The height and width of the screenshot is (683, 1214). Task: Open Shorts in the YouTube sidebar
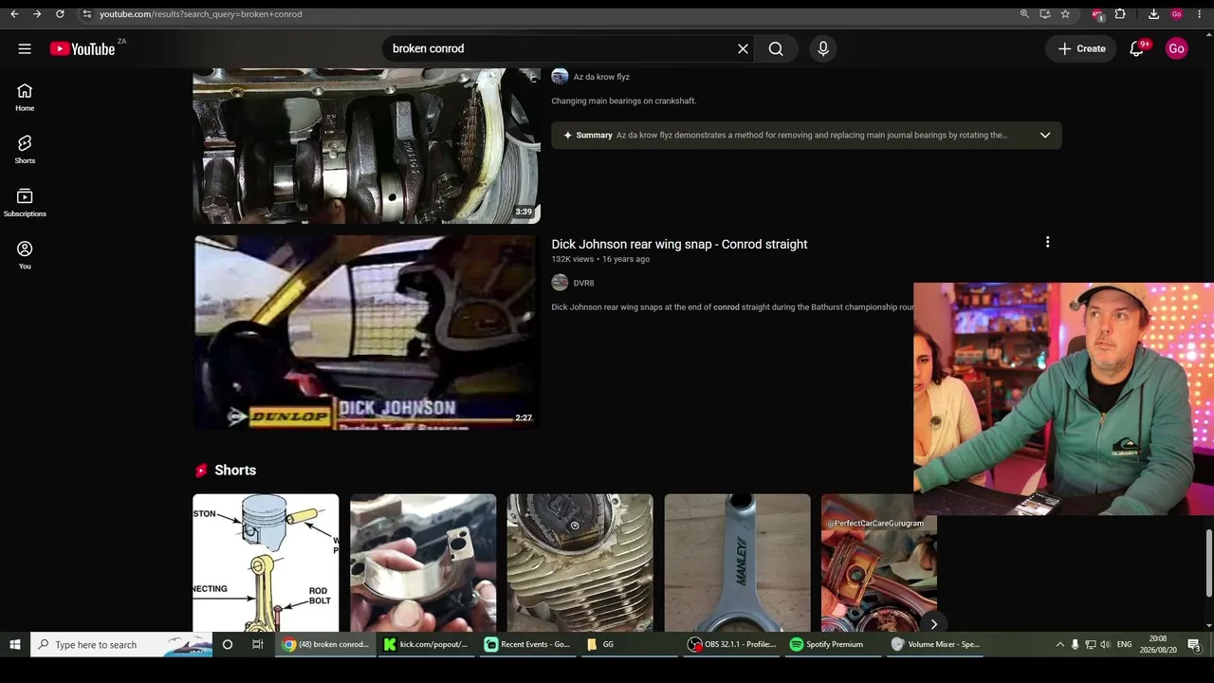click(x=25, y=149)
